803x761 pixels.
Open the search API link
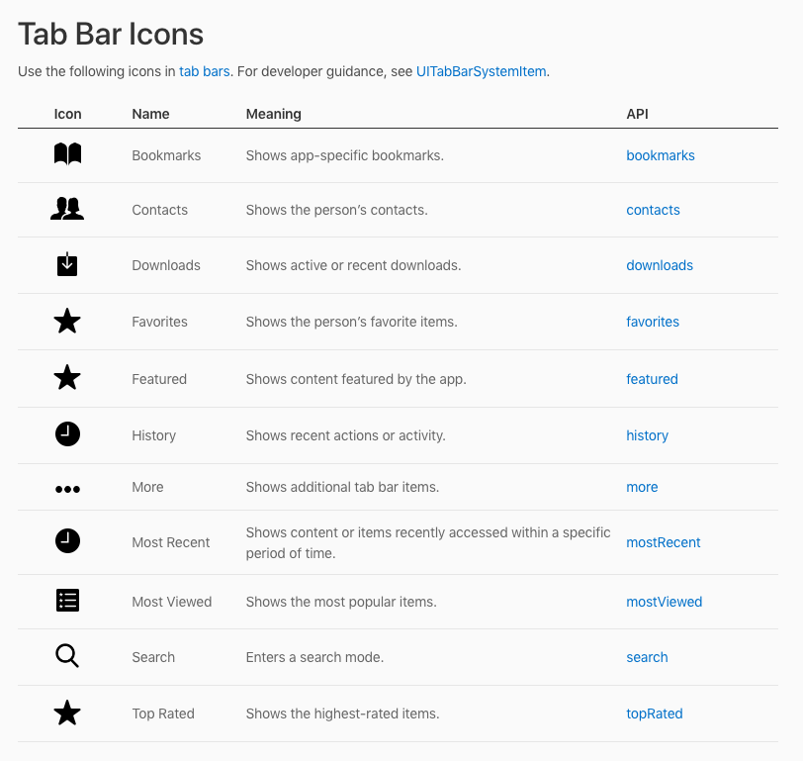pyautogui.click(x=647, y=657)
